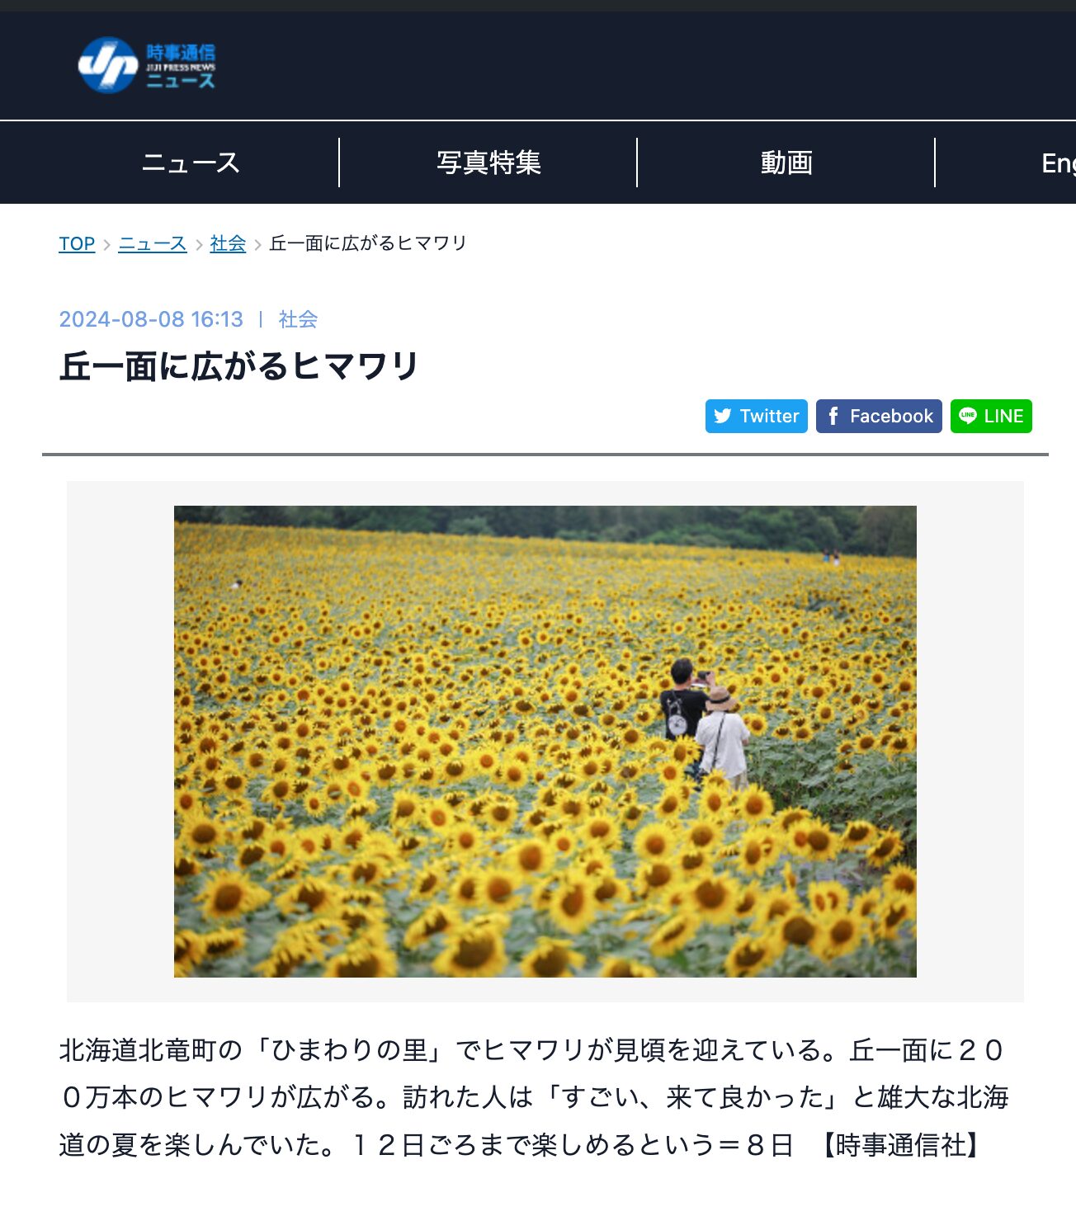Click the 時事通信 ニュース logo text
Viewport: 1076px width, 1216px height.
pos(181,66)
